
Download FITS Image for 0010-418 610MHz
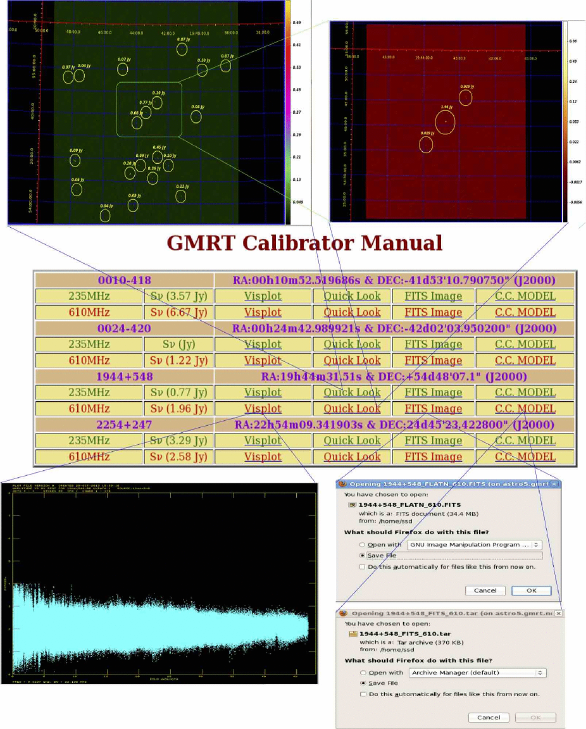pyautogui.click(x=433, y=313)
